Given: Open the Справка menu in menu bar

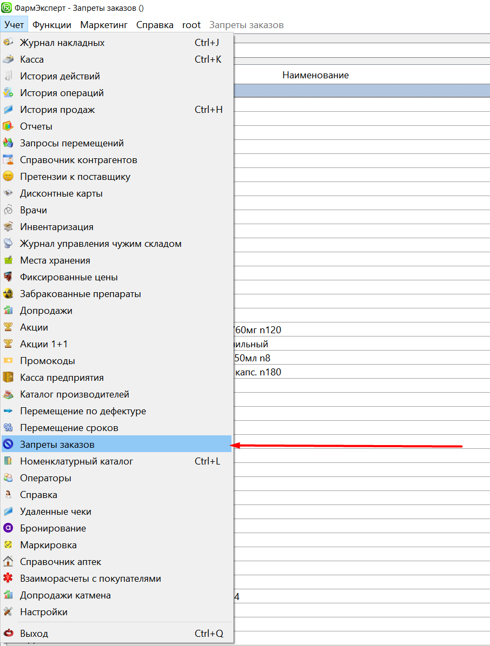Looking at the screenshot, I should pos(155,25).
